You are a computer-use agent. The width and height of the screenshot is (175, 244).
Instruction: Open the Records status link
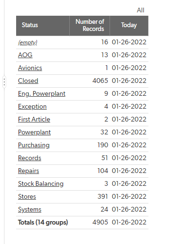click(x=29, y=158)
